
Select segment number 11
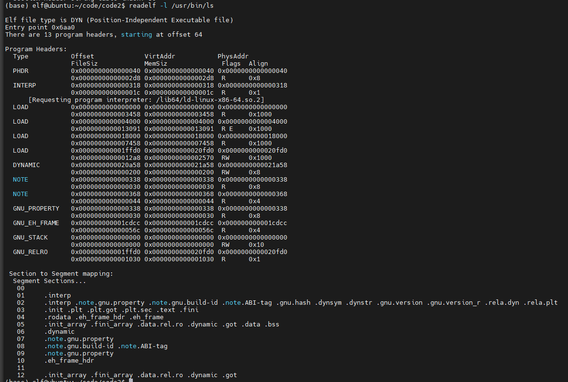(21, 368)
